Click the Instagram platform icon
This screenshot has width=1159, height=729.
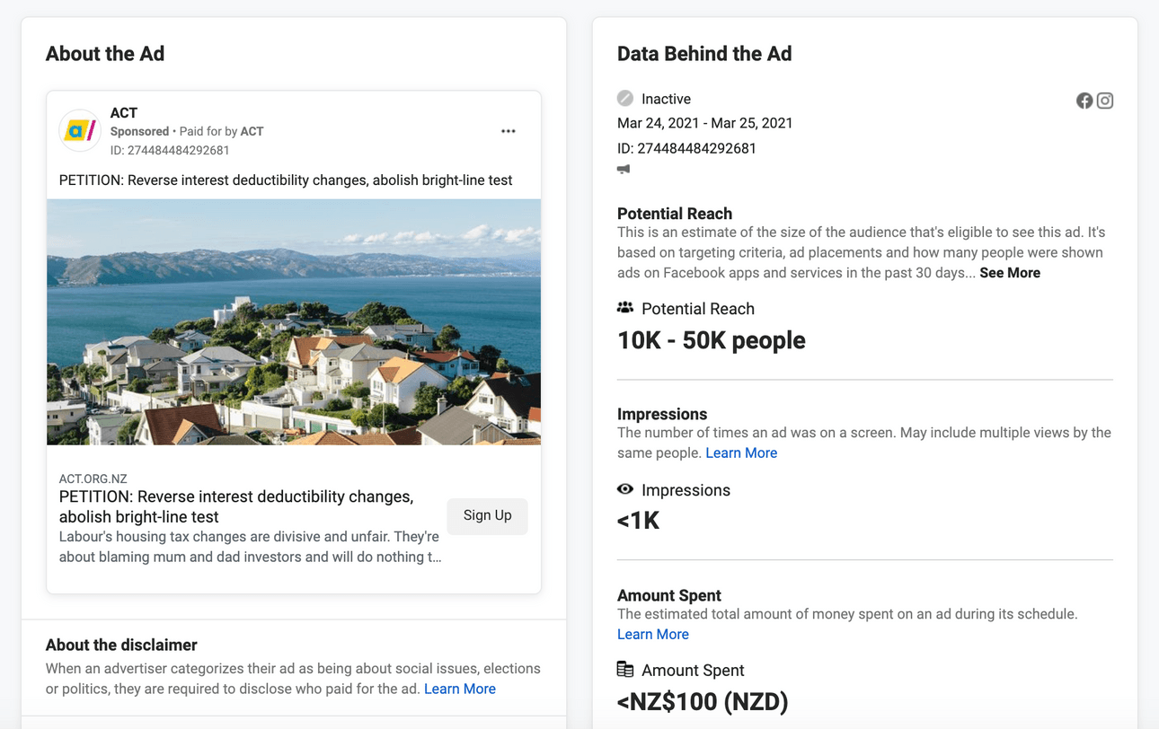pyautogui.click(x=1105, y=101)
